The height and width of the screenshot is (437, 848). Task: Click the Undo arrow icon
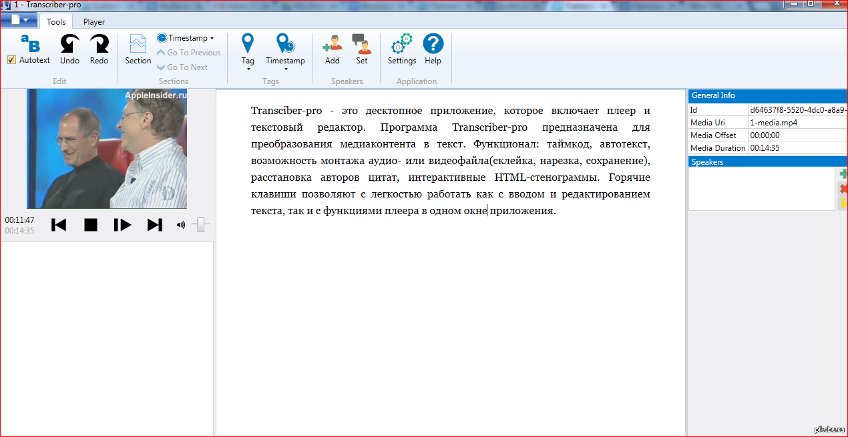pyautogui.click(x=69, y=45)
